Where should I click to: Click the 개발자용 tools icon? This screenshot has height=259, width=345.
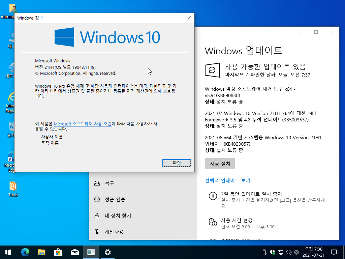(x=97, y=232)
